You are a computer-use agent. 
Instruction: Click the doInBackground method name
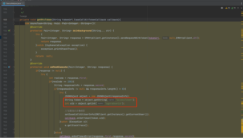[82, 31]
